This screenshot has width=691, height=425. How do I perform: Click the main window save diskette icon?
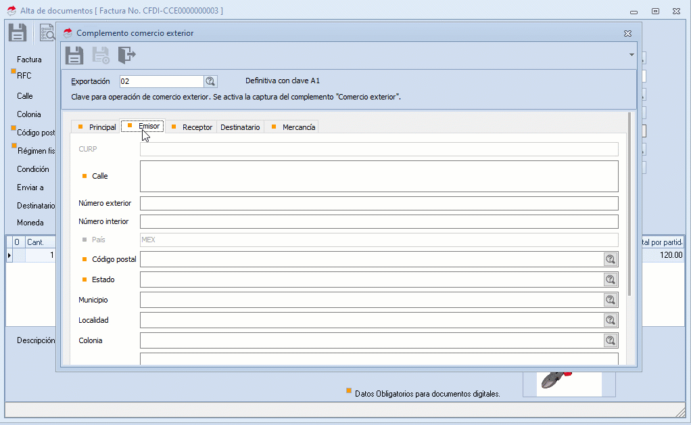pyautogui.click(x=18, y=32)
